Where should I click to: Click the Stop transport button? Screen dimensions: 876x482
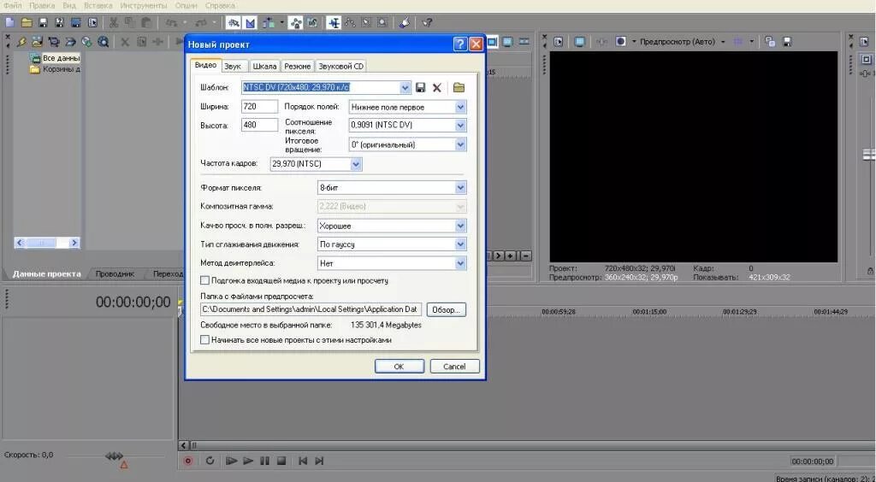[x=281, y=461]
